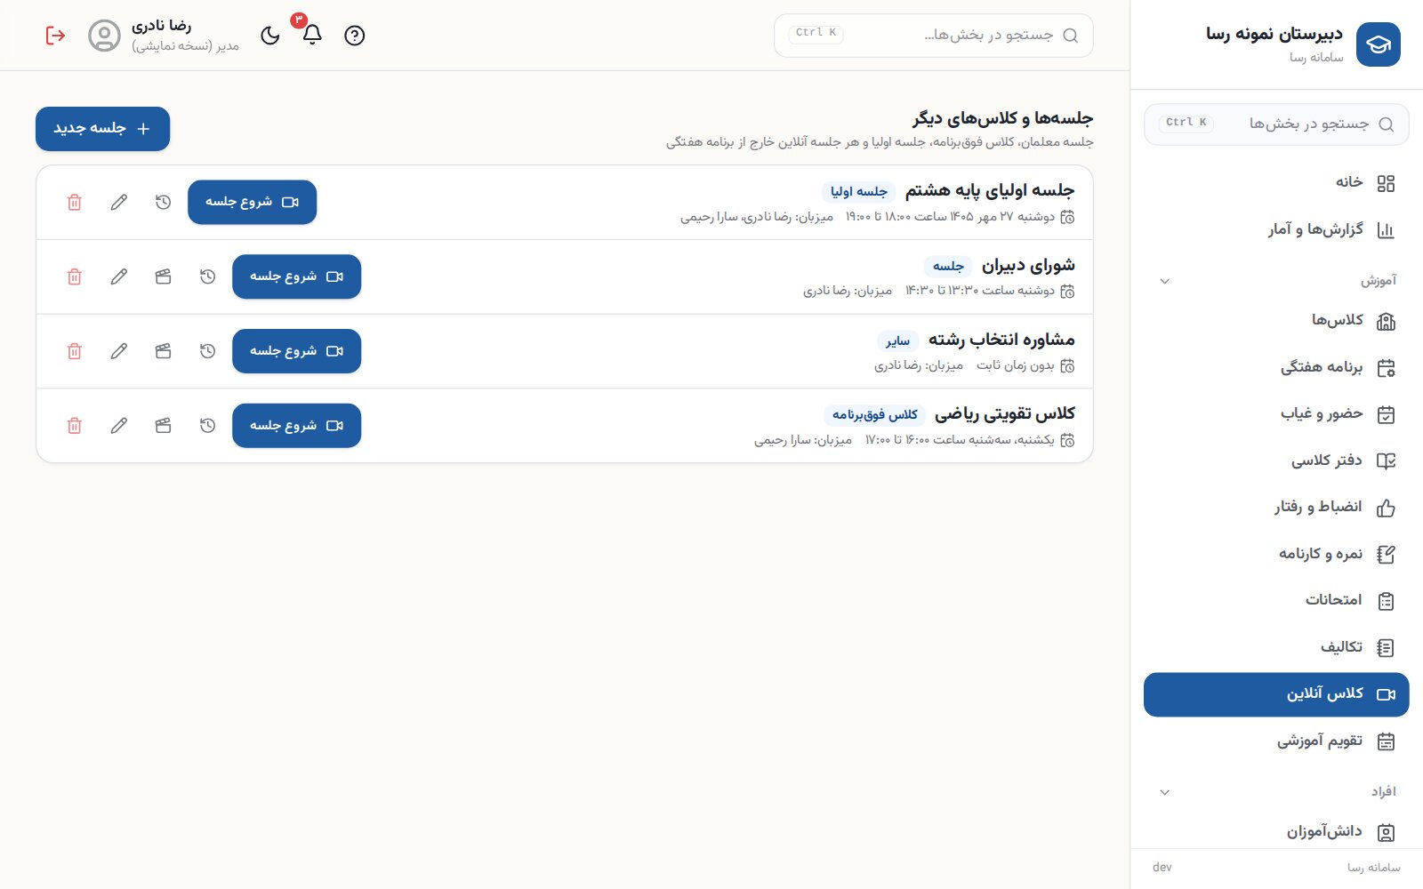The width and height of the screenshot is (1423, 889).
Task: Open user profile avatar رضا نادری
Action: [105, 36]
